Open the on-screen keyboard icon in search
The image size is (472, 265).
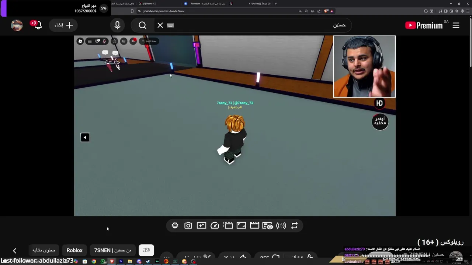(170, 25)
